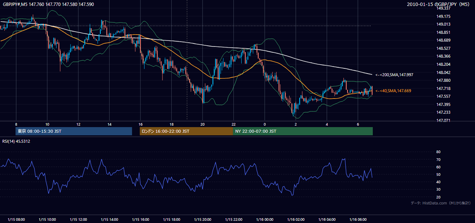Click price axis value 147.233
The height and width of the screenshot is (223, 475).
pyautogui.click(x=443, y=112)
